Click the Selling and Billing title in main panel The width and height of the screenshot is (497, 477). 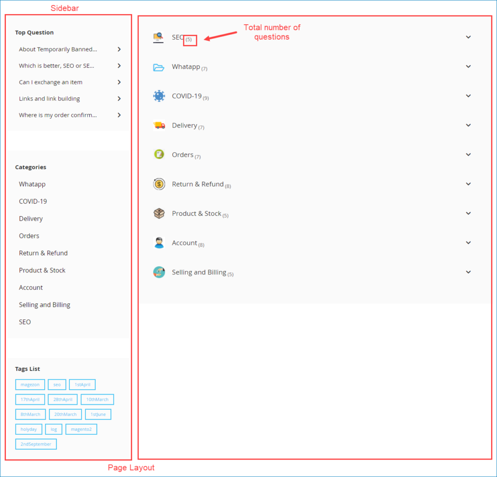coord(199,272)
